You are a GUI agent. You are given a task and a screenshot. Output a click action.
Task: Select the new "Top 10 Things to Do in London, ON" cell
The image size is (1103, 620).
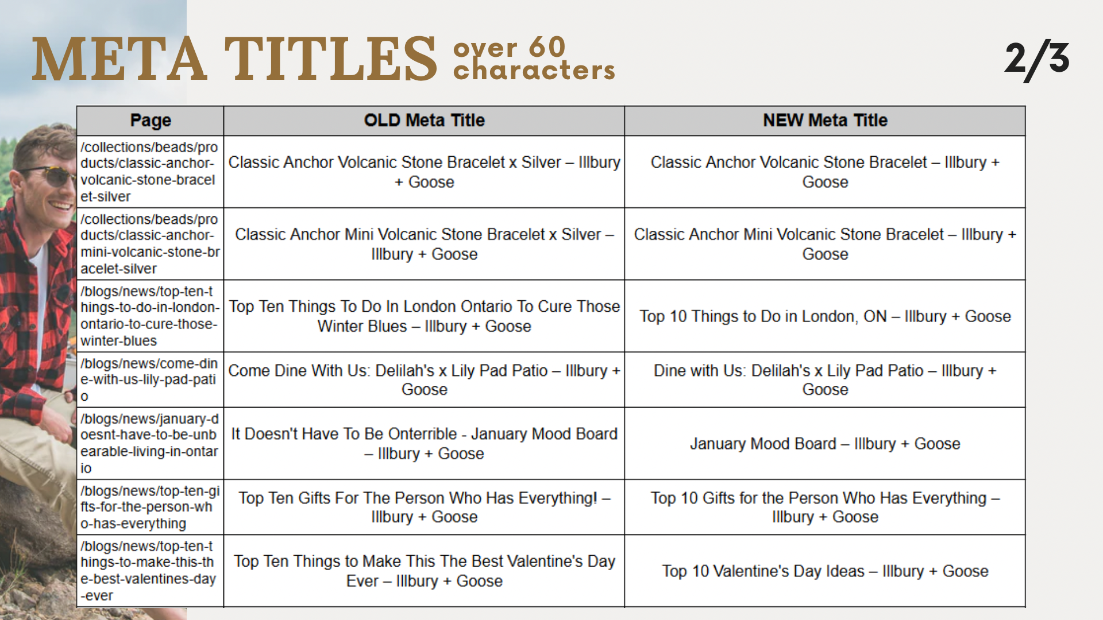click(x=825, y=316)
